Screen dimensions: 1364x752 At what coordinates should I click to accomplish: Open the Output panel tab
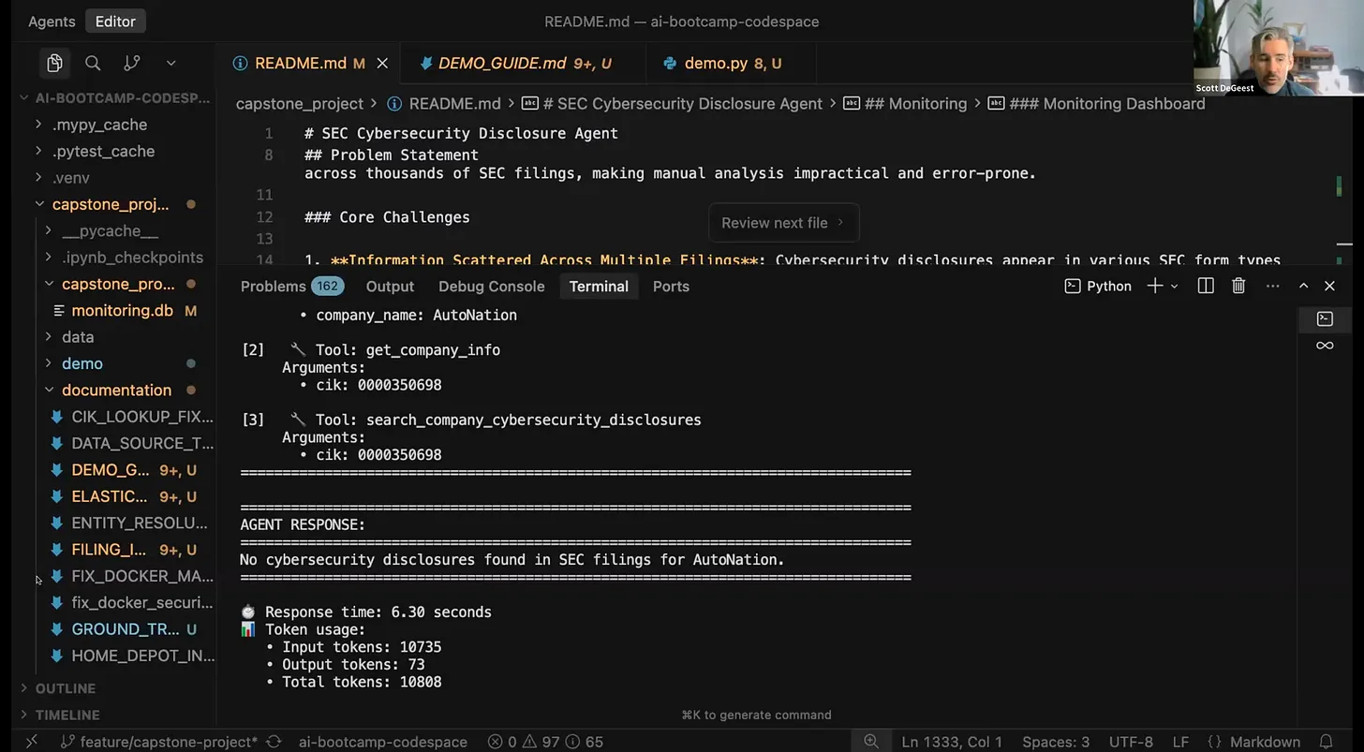point(390,287)
